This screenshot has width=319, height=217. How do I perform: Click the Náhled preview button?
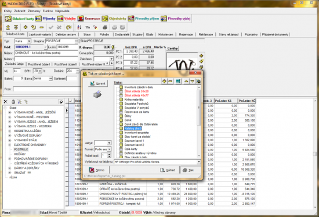[x=168, y=170]
